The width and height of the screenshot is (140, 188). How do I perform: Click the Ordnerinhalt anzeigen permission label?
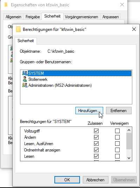[x=42, y=150]
